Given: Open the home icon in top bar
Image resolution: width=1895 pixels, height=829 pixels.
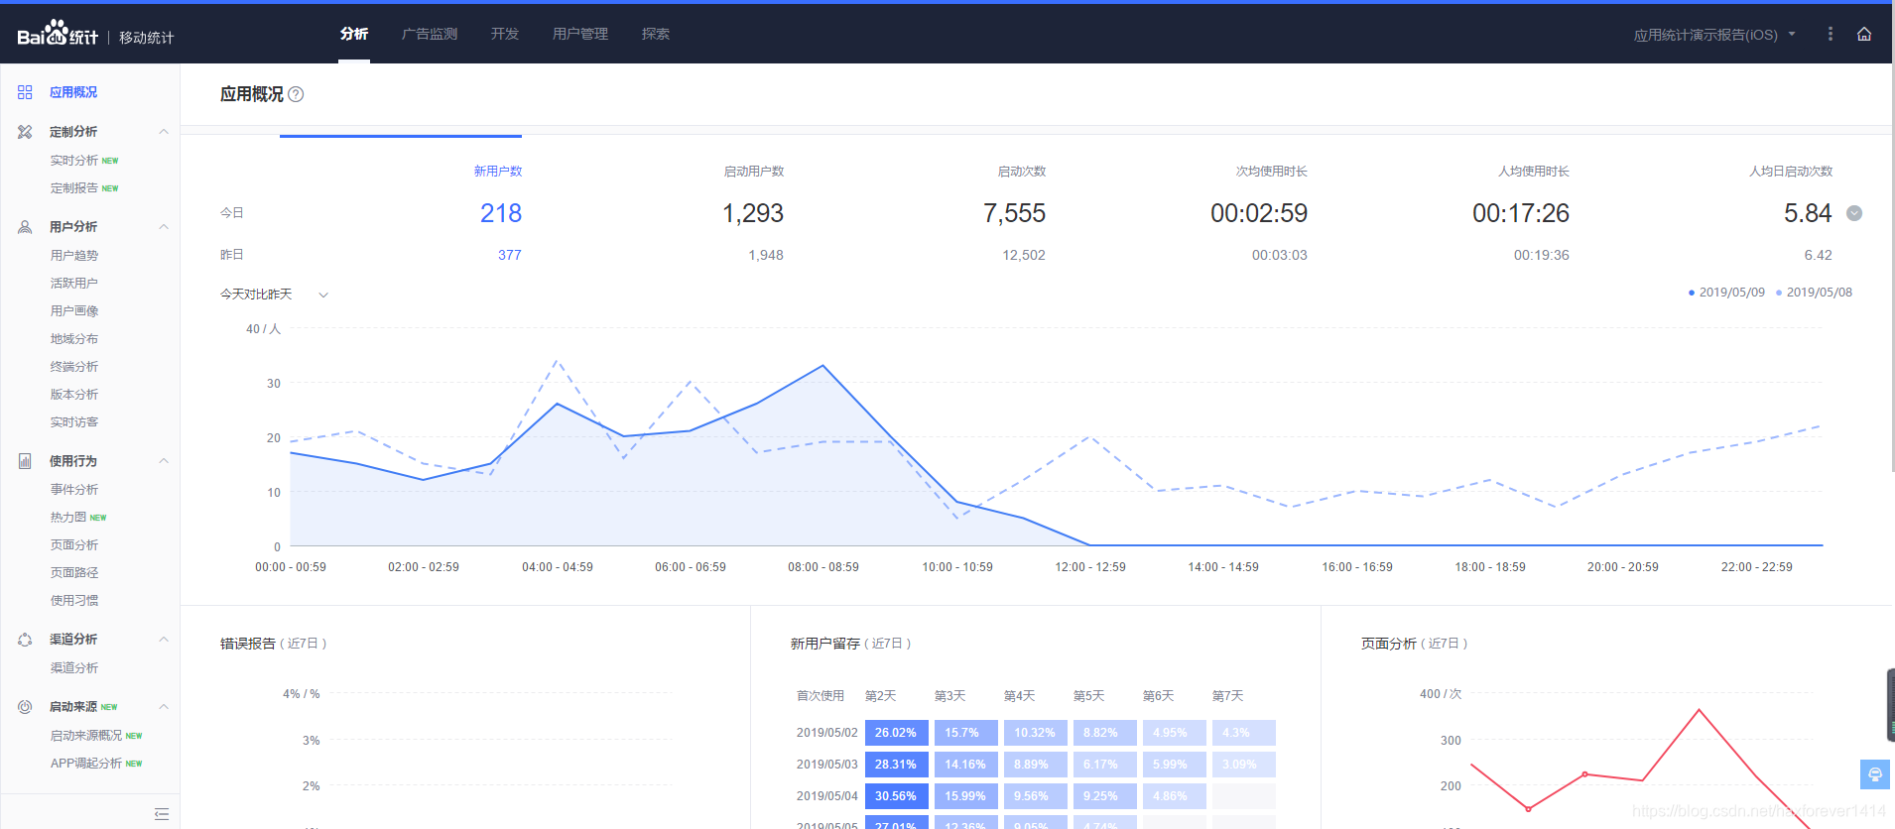Looking at the screenshot, I should point(1864,34).
